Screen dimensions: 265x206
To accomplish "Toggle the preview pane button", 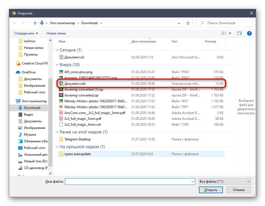I will click(239, 33).
